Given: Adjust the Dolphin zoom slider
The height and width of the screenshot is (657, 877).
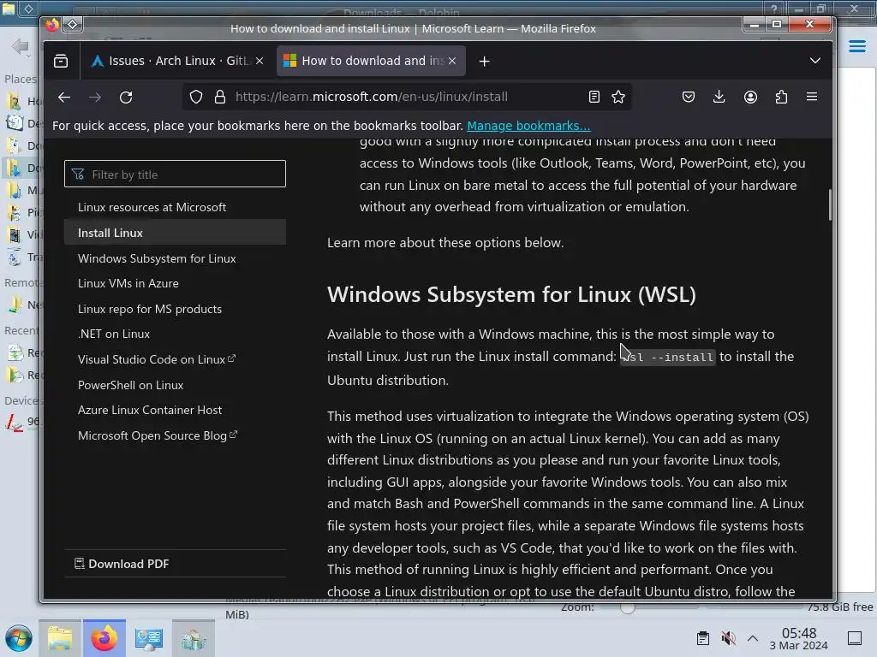Looking at the screenshot, I should [x=628, y=607].
